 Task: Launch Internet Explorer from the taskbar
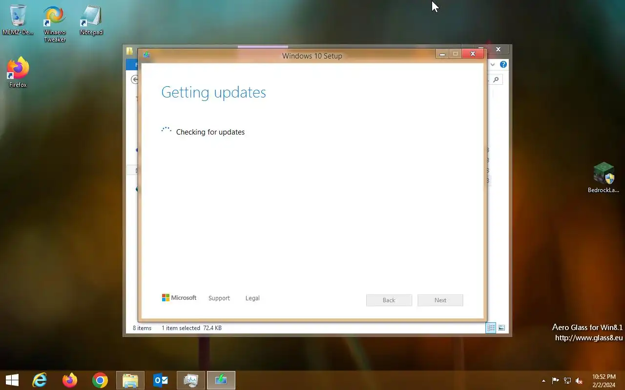[40, 380]
